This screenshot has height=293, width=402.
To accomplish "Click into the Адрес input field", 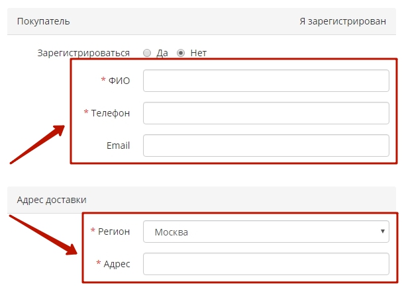I will 266,264.
